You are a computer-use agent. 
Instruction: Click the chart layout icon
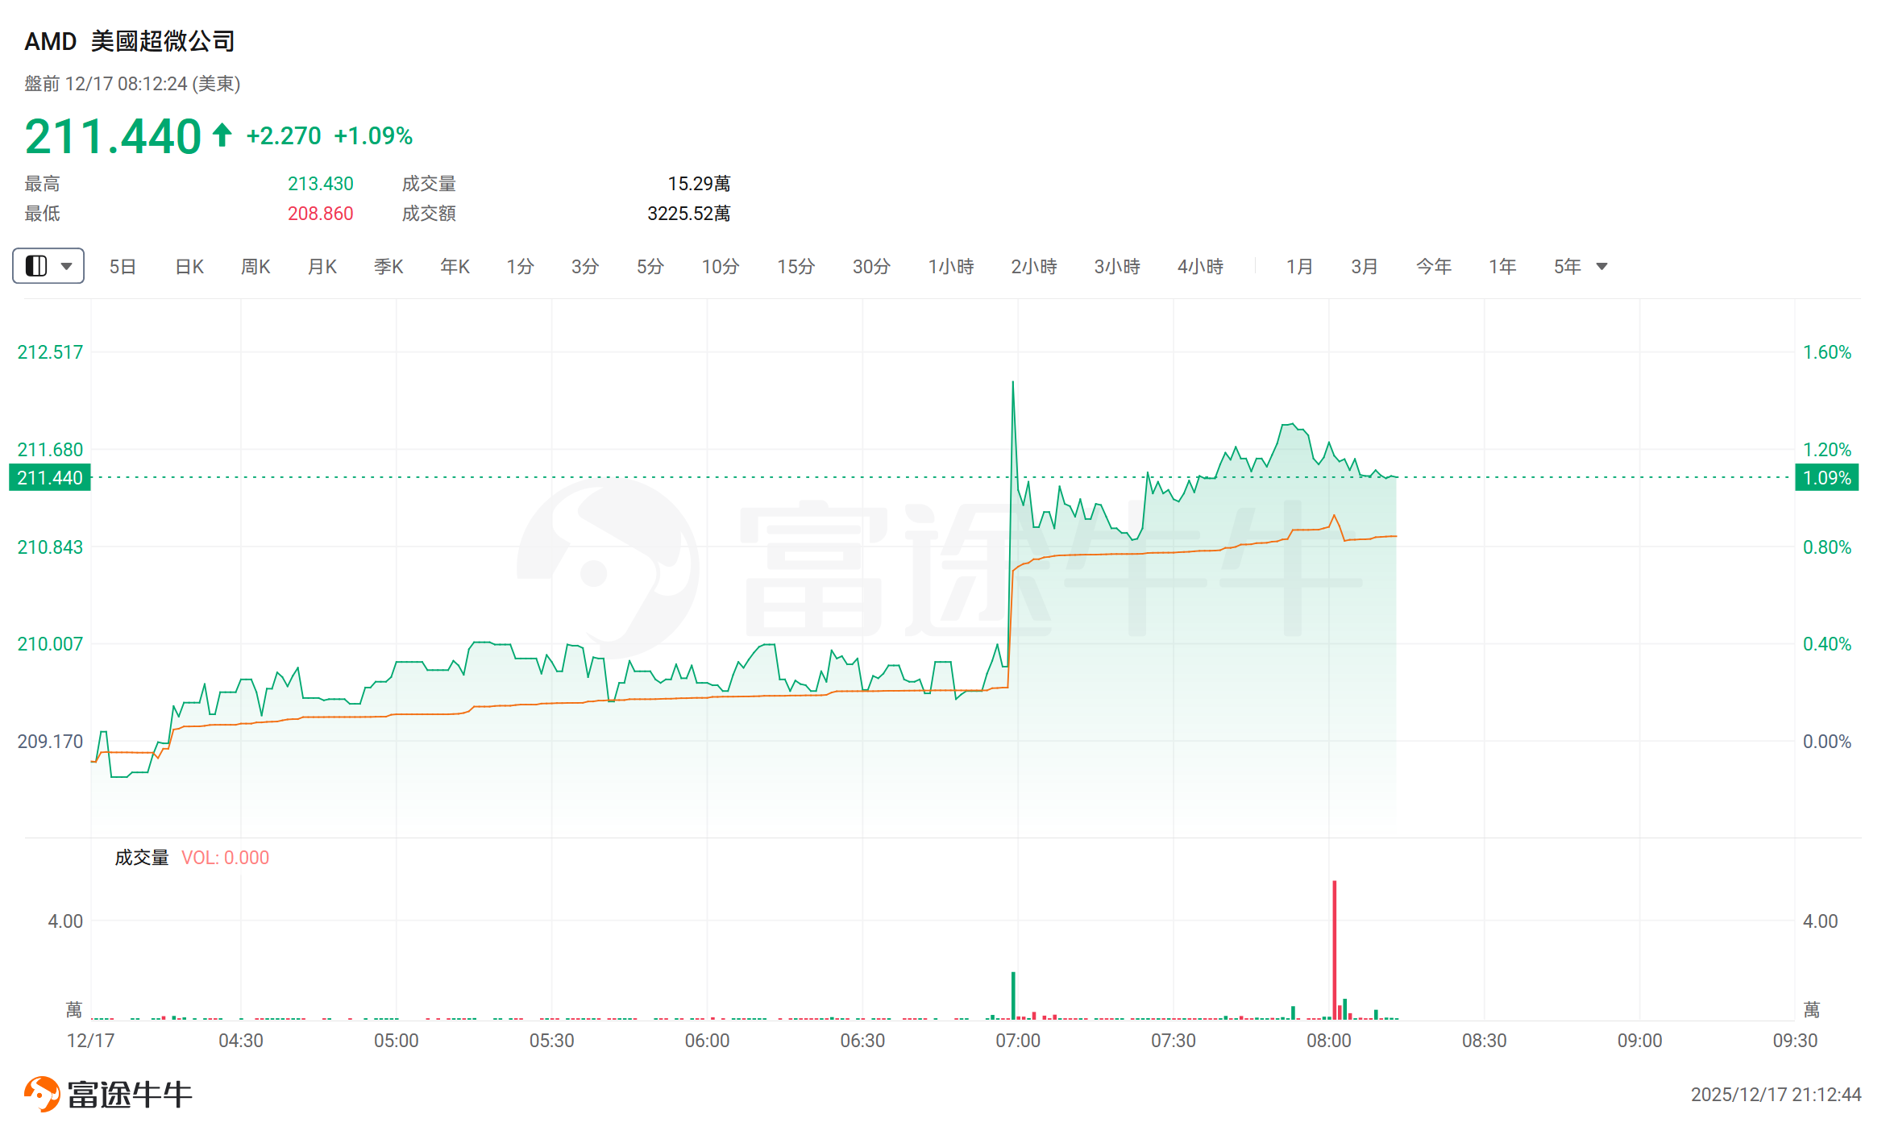pos(36,266)
